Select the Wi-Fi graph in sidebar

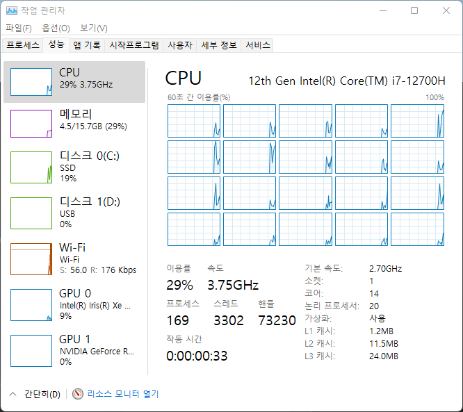pyautogui.click(x=31, y=258)
